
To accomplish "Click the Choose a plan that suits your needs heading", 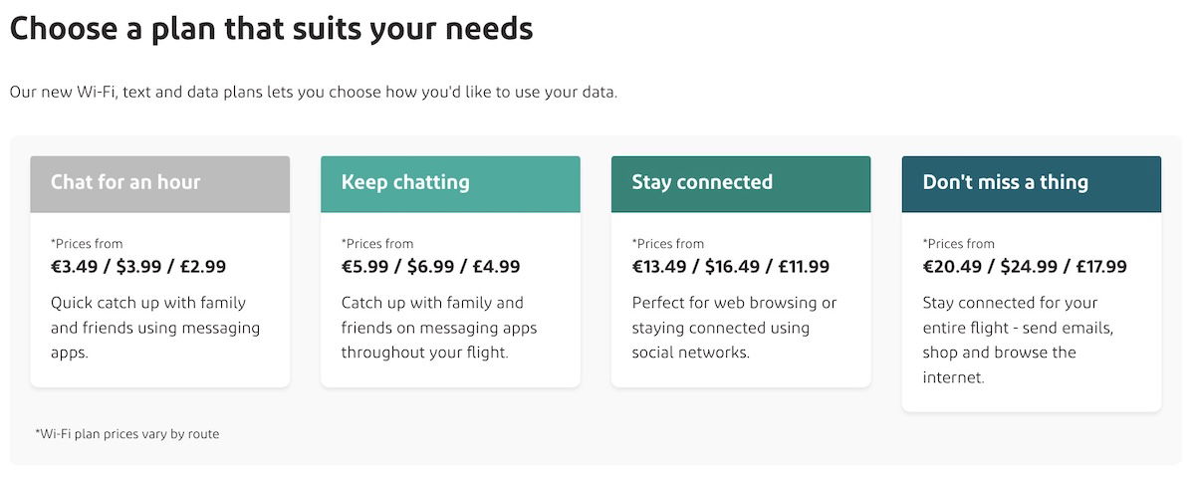I will tap(272, 28).
